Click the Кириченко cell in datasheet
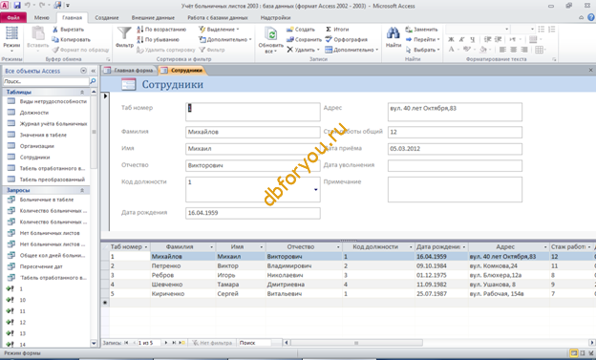The height and width of the screenshot is (360, 596). point(183,294)
